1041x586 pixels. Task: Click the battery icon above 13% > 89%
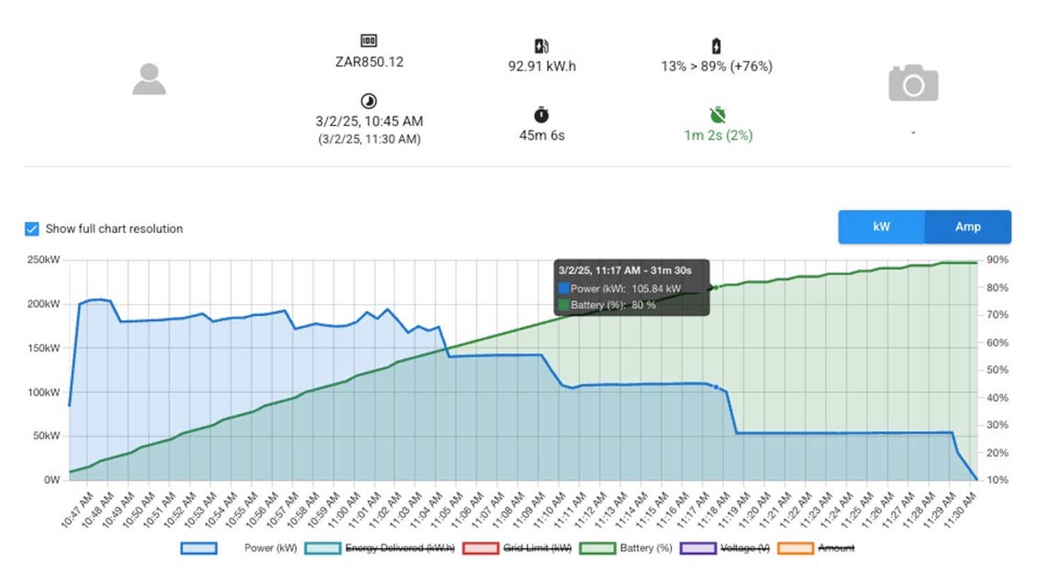point(716,46)
